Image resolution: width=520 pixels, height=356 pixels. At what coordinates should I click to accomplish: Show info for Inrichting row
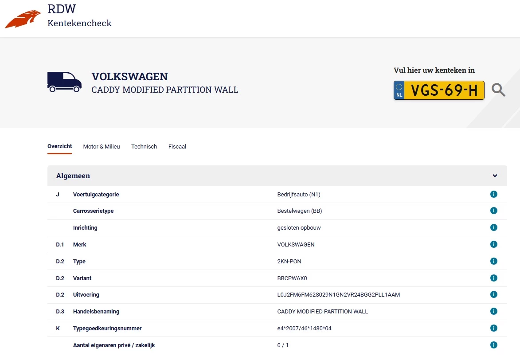[493, 227]
